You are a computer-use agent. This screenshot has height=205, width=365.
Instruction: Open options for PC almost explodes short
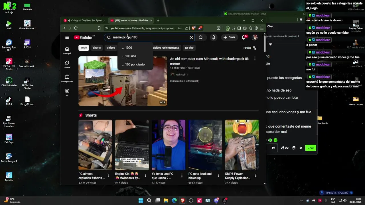coord(109,175)
